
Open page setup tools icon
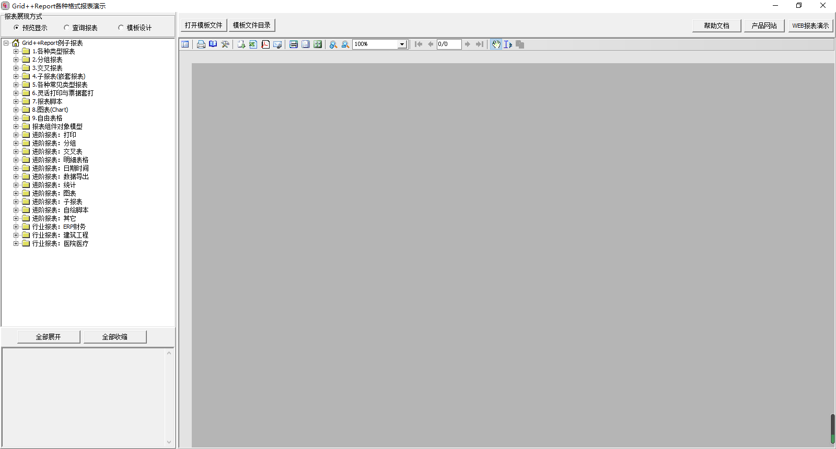(225, 44)
